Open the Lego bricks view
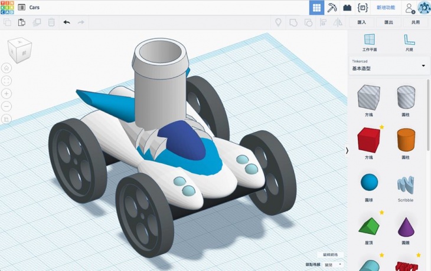 [347, 8]
